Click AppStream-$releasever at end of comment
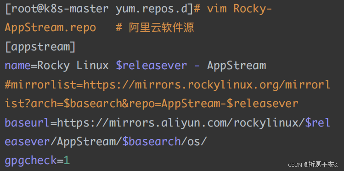 click(230, 104)
